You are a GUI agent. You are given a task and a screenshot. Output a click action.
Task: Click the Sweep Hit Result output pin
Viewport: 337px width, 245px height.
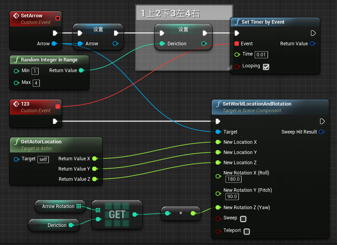pyautogui.click(x=322, y=132)
